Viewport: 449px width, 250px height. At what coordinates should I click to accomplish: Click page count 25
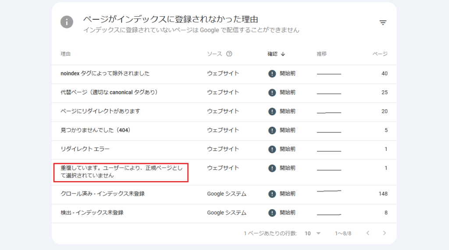click(x=384, y=93)
